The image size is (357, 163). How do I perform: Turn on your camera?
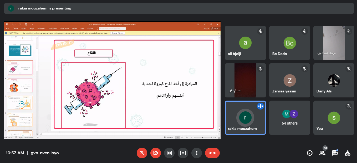156,153
